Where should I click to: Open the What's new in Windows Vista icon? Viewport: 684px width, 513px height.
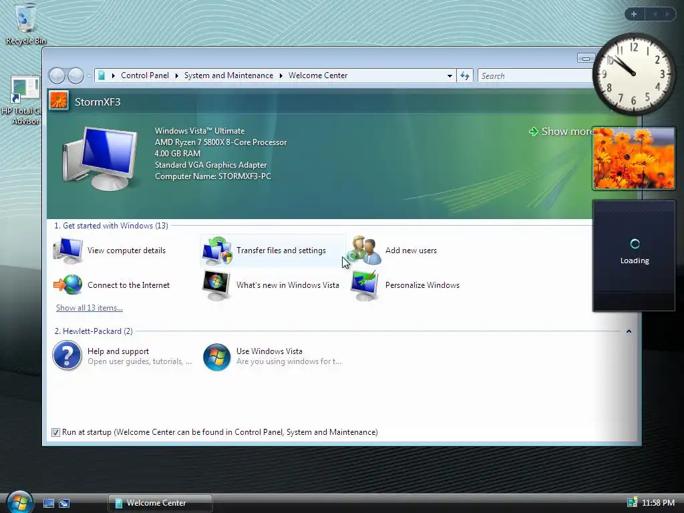tap(216, 285)
